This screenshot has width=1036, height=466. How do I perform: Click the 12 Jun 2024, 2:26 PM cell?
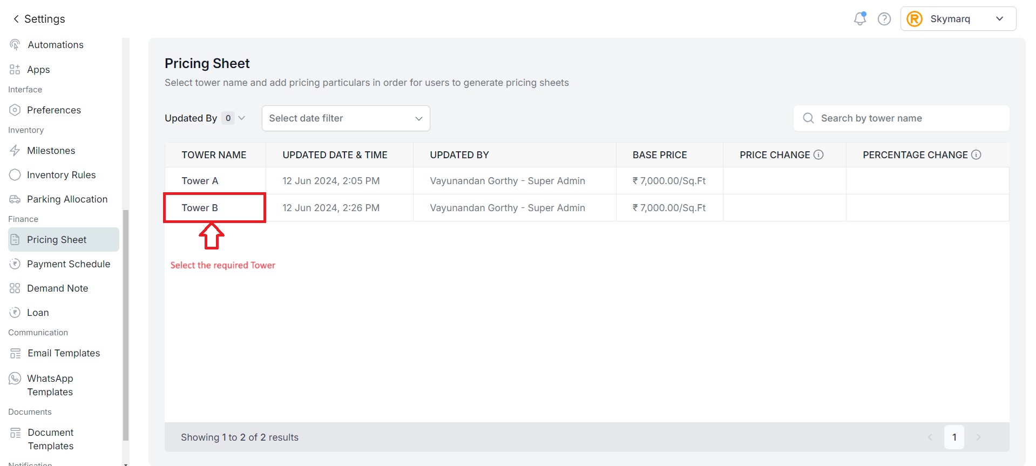coord(331,208)
